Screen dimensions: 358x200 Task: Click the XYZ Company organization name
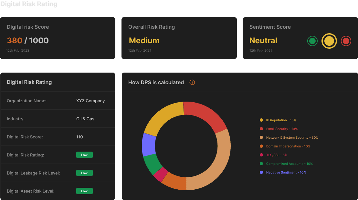[x=90, y=101]
